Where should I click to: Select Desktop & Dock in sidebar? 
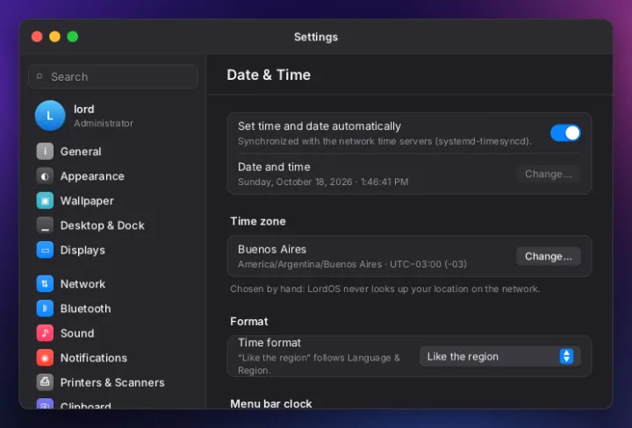[x=103, y=225]
